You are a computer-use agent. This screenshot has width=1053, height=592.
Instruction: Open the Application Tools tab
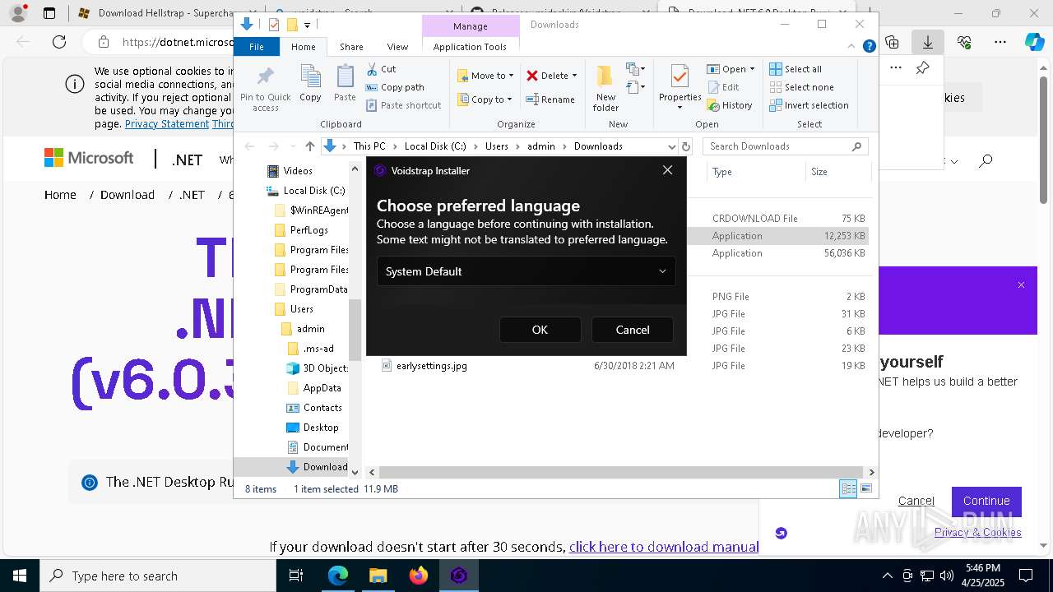pyautogui.click(x=470, y=47)
